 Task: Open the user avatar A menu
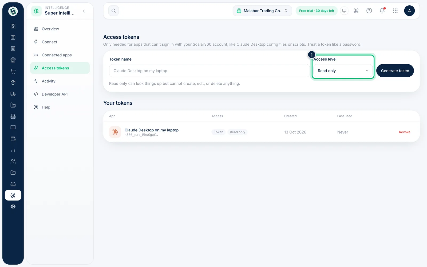(409, 11)
